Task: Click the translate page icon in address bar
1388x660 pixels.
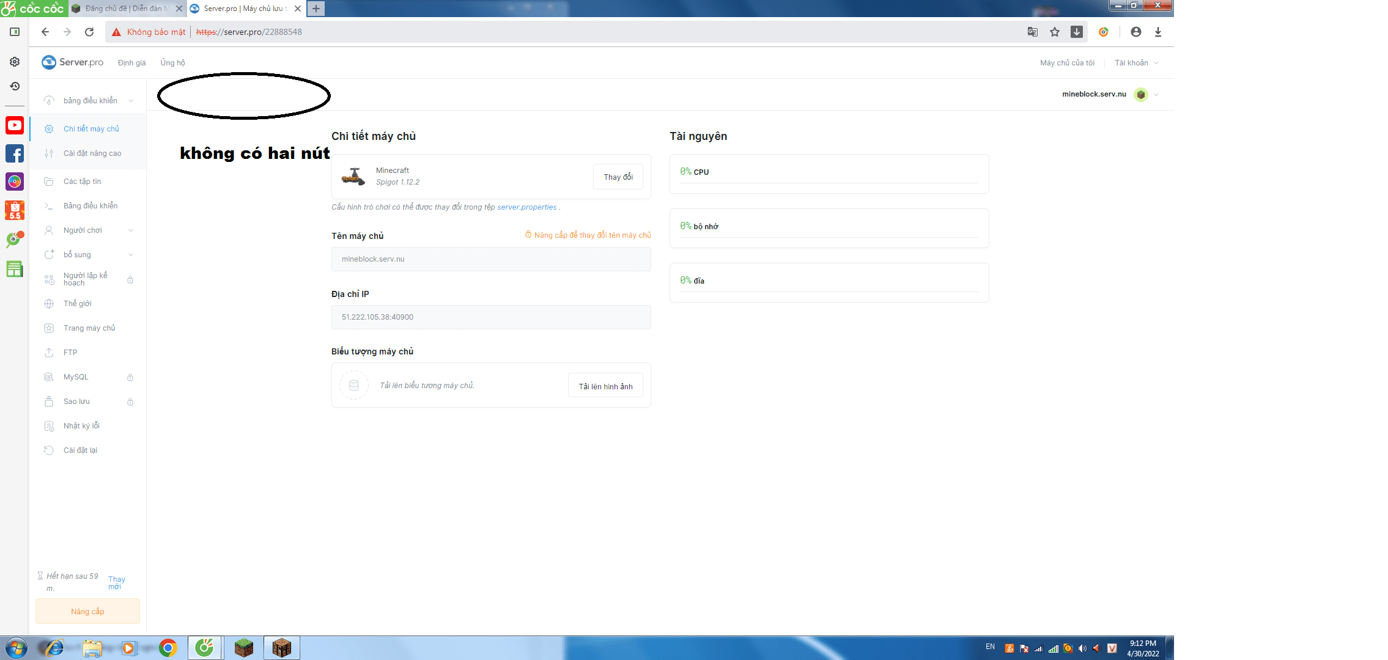Action: pyautogui.click(x=1033, y=32)
